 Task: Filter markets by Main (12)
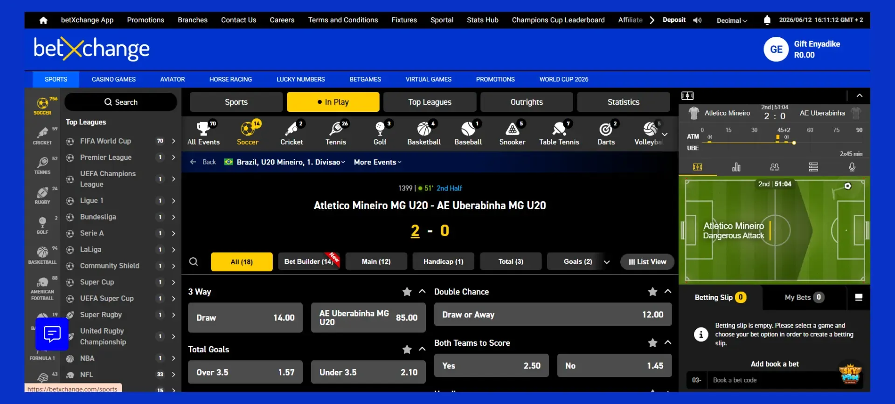[376, 261]
